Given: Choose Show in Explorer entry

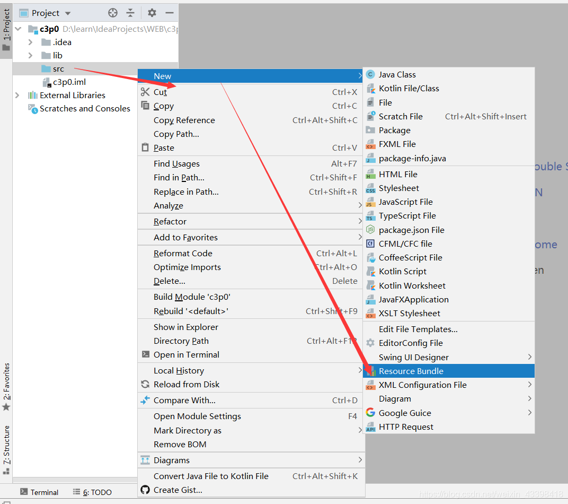Looking at the screenshot, I should point(250,327).
